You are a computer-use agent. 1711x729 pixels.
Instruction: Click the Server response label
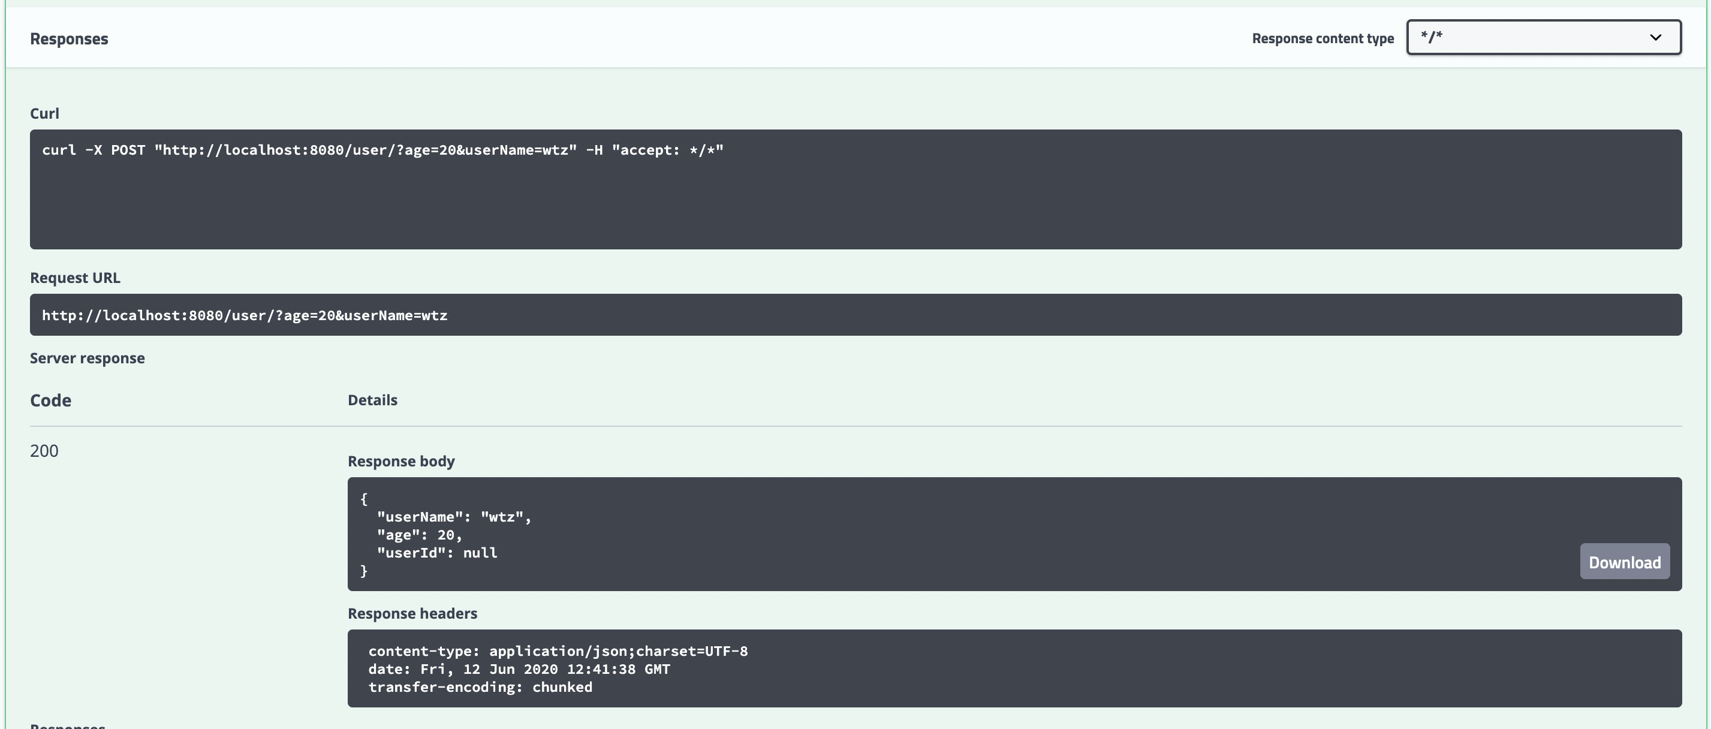click(x=87, y=358)
